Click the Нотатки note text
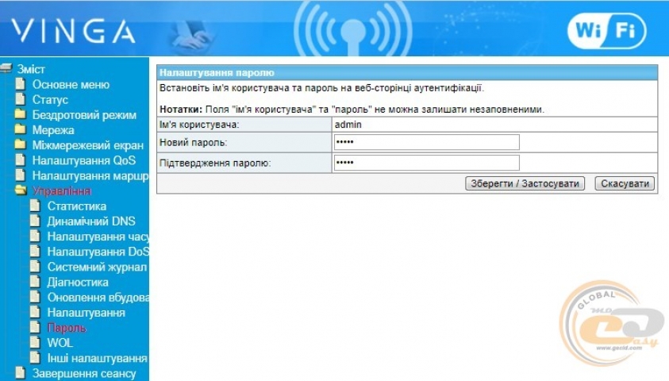 pos(352,110)
